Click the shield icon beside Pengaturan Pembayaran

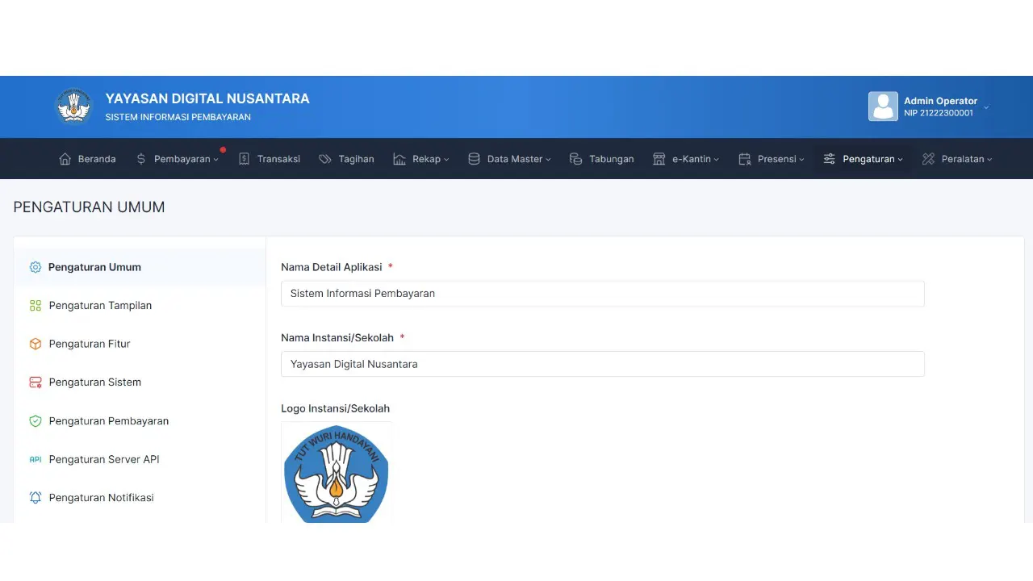coord(36,420)
